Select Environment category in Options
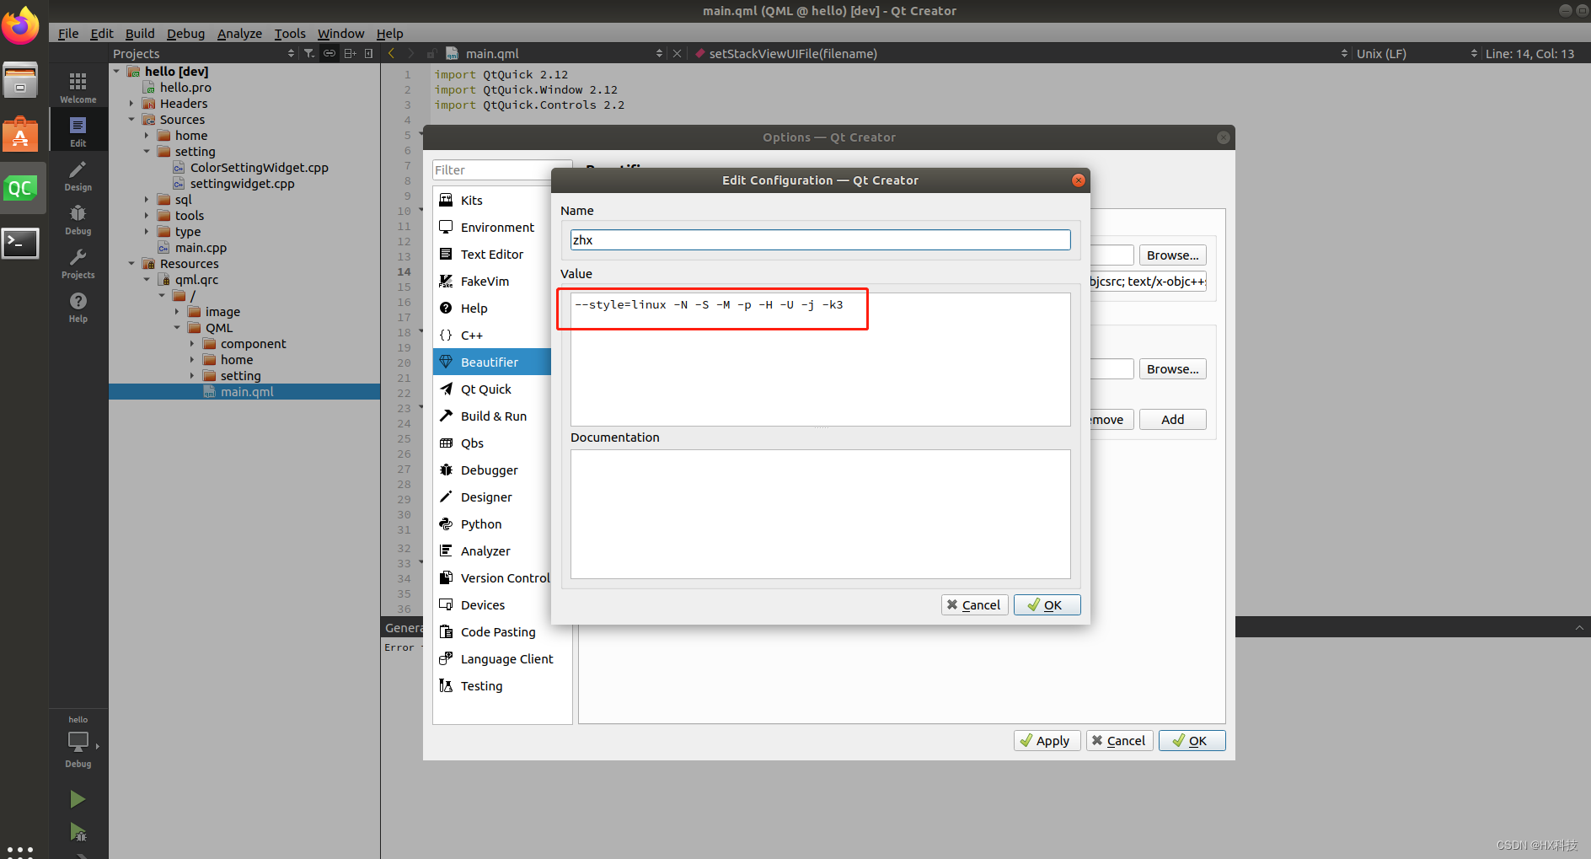1591x859 pixels. click(x=492, y=228)
